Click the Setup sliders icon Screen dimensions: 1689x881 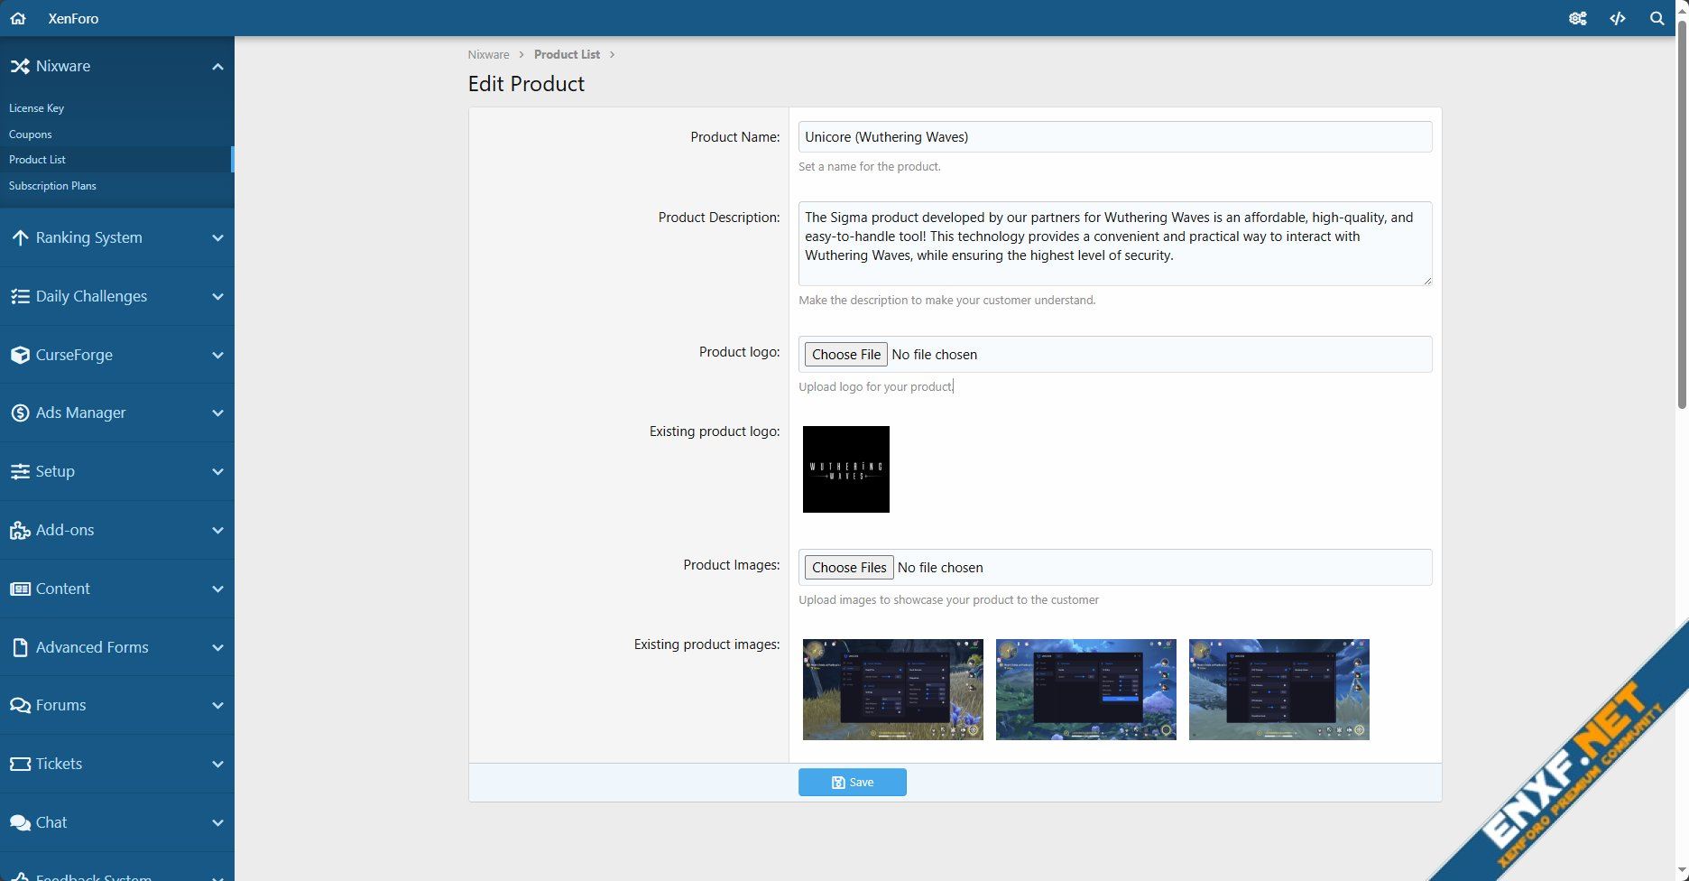pos(20,471)
